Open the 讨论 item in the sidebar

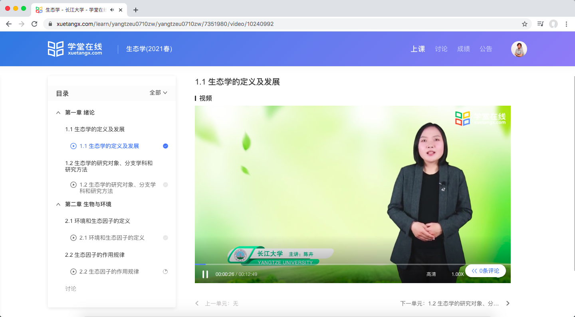click(71, 289)
